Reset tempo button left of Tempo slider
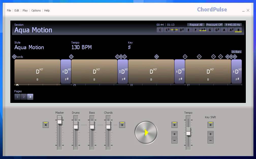This screenshot has width=256, height=159. coord(174,125)
